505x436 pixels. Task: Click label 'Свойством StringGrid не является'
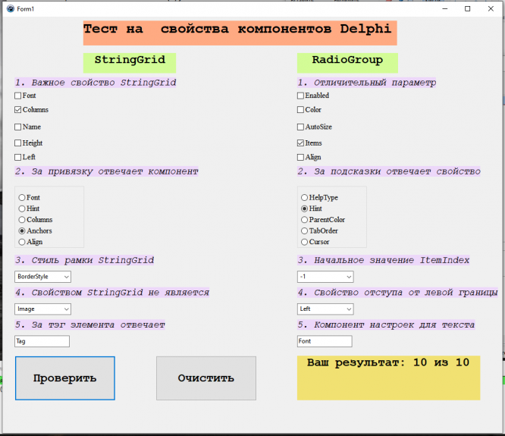pyautogui.click(x=111, y=293)
